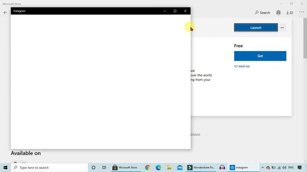Click the red security tray icon
307x172 pixels.
[268, 168]
